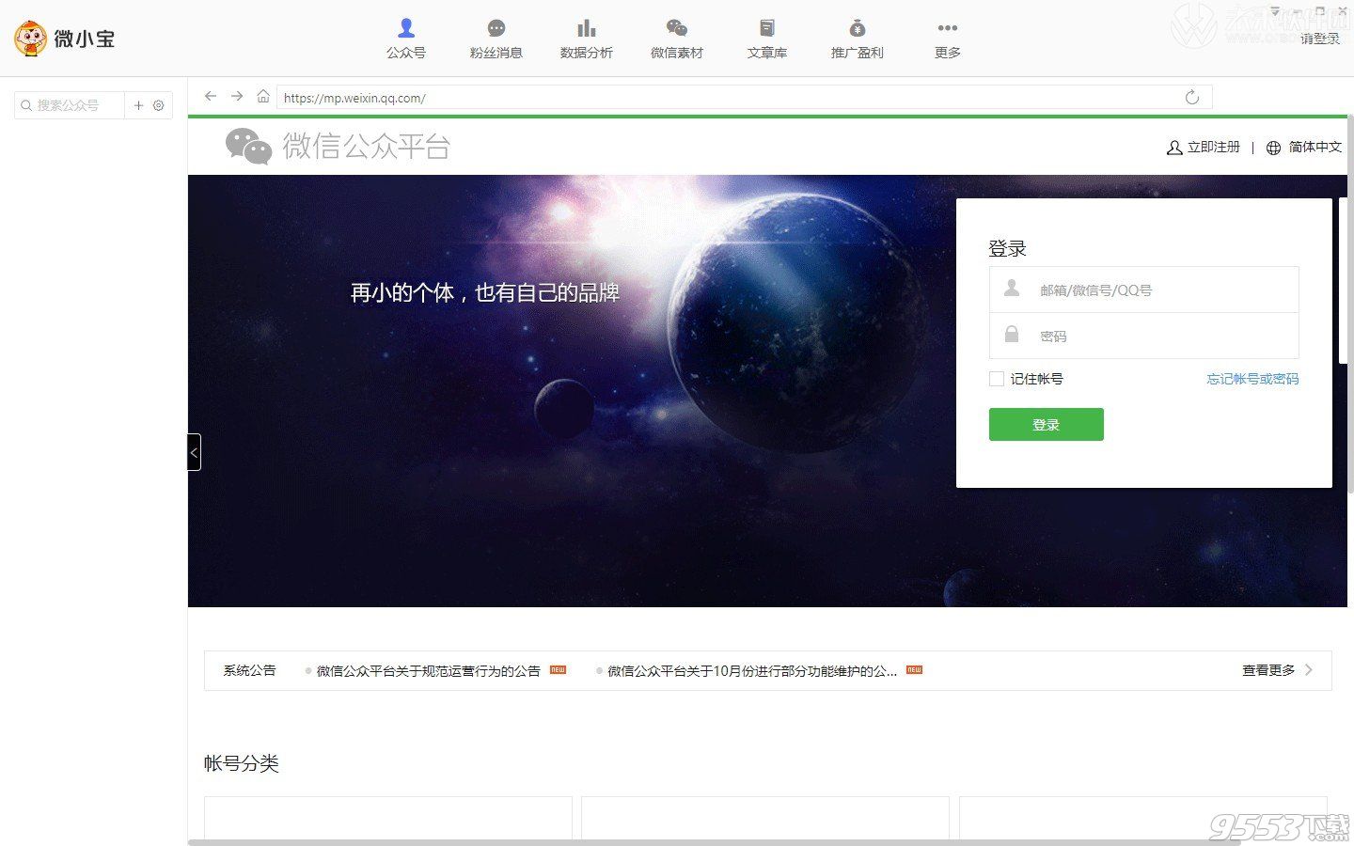Viewport: 1354px width, 846px height.
Task: Click the 微小宝 monkey logo
Action: (30, 39)
